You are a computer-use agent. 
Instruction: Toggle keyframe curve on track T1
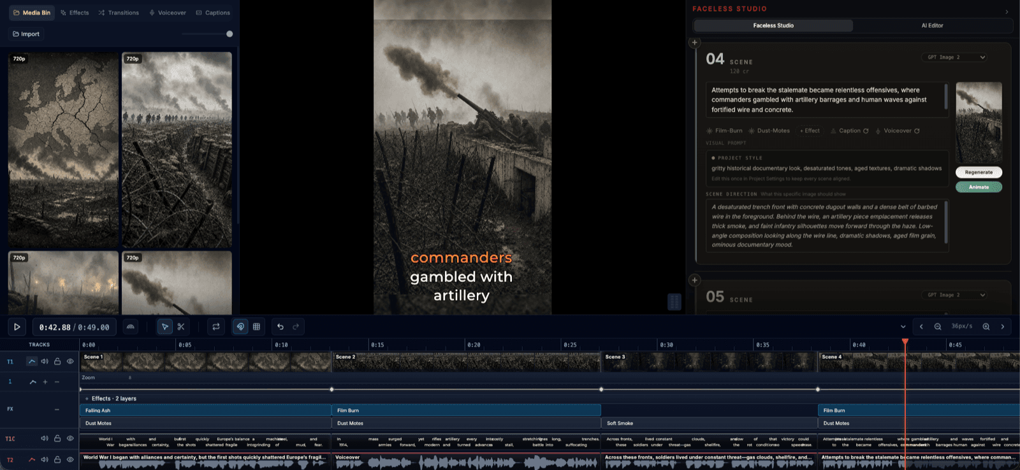(32, 361)
